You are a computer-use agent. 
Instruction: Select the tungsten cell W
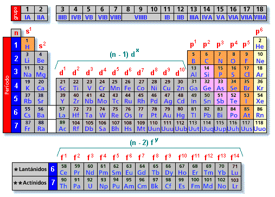(x=103, y=112)
